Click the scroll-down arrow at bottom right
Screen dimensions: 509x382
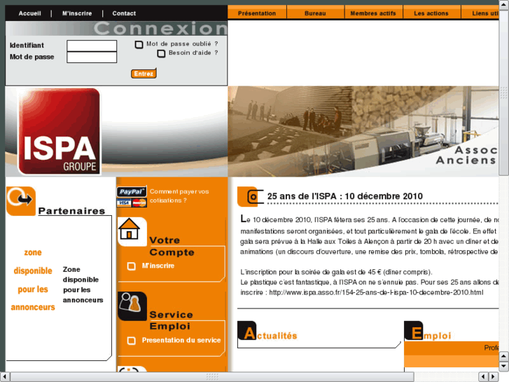point(503,366)
